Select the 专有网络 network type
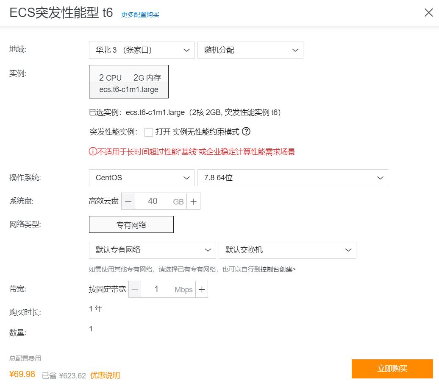 (131, 224)
